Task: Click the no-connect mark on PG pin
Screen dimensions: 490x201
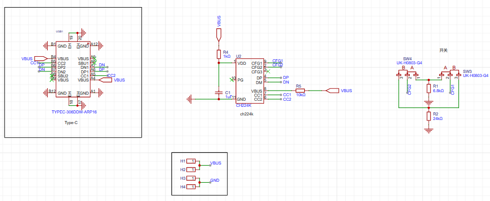Action: [232, 80]
